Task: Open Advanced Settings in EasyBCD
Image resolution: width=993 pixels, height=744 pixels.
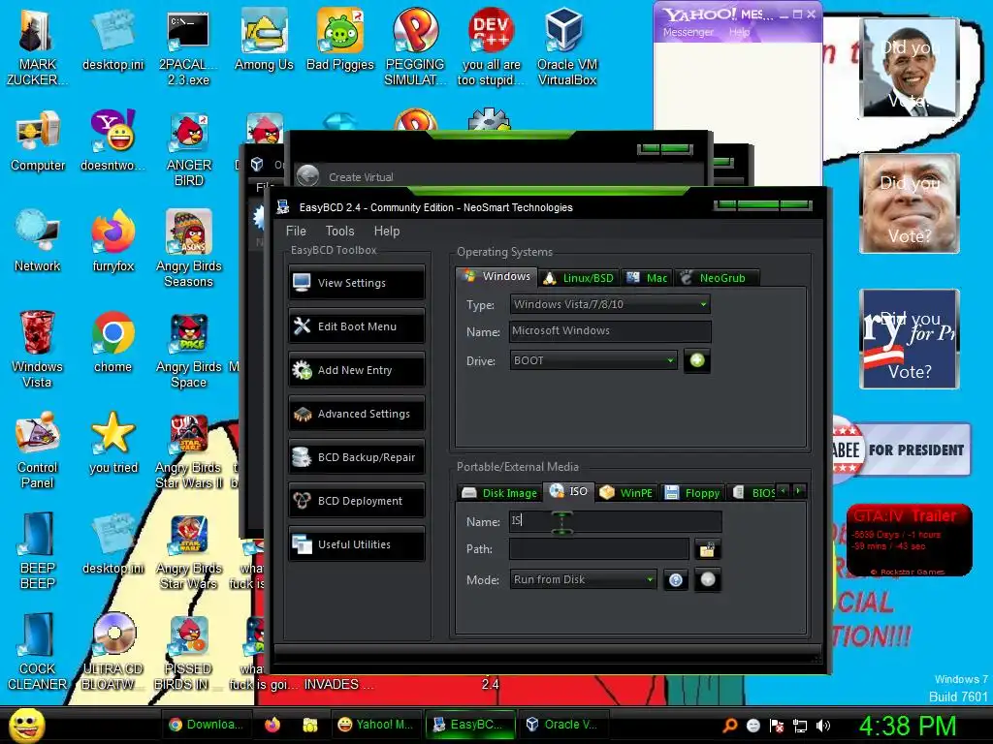Action: click(x=357, y=413)
